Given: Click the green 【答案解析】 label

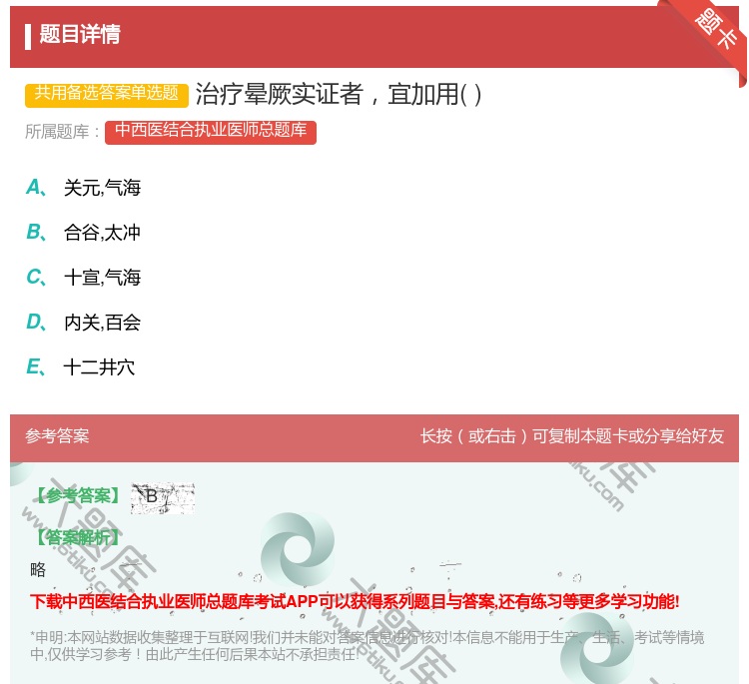Looking at the screenshot, I should [x=76, y=537].
